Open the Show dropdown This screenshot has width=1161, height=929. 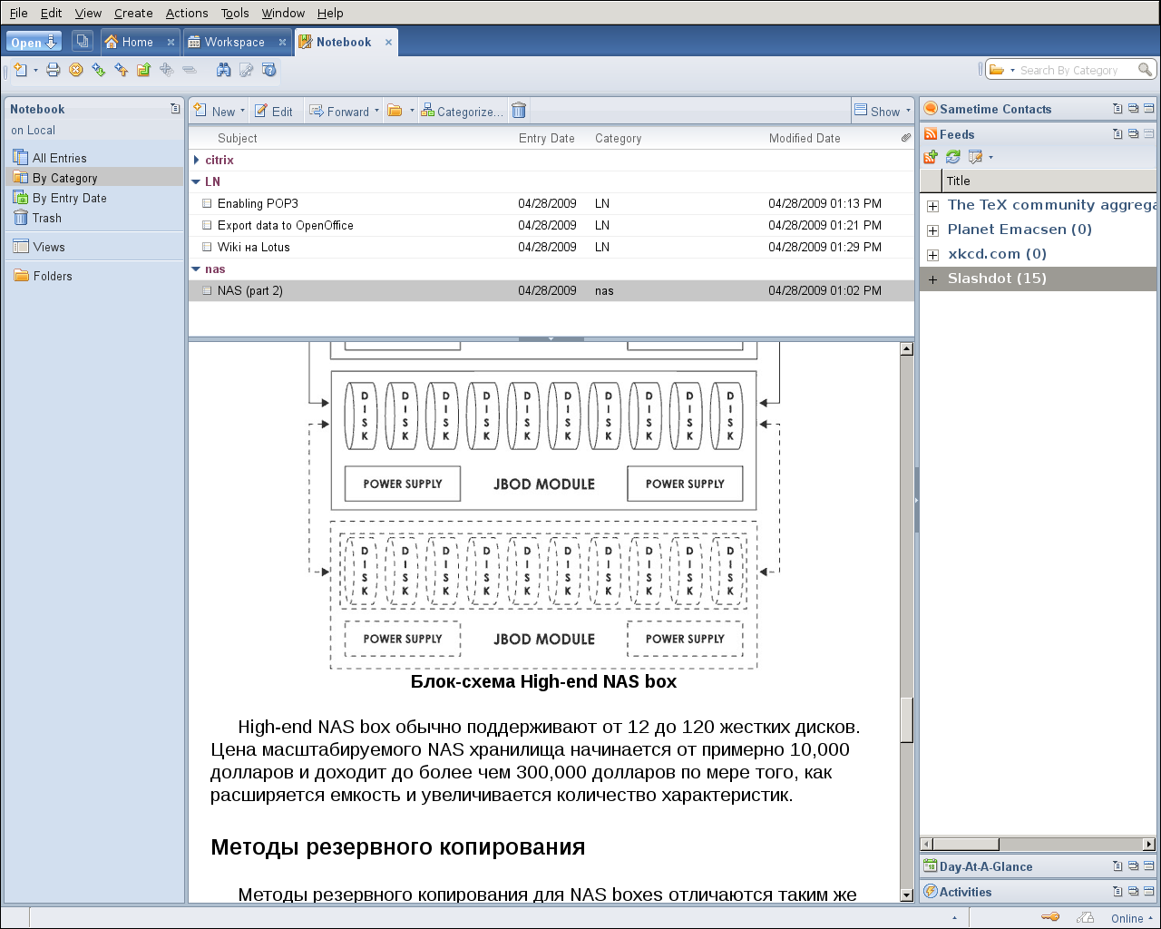[883, 111]
